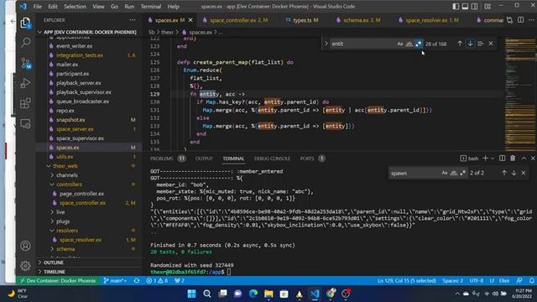This screenshot has width=537, height=302.
Task: Open Customize Layout in title bar
Action: click(x=487, y=6)
